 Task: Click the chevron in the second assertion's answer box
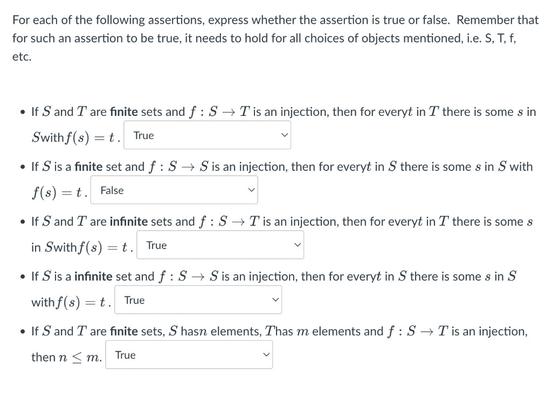pyautogui.click(x=251, y=190)
